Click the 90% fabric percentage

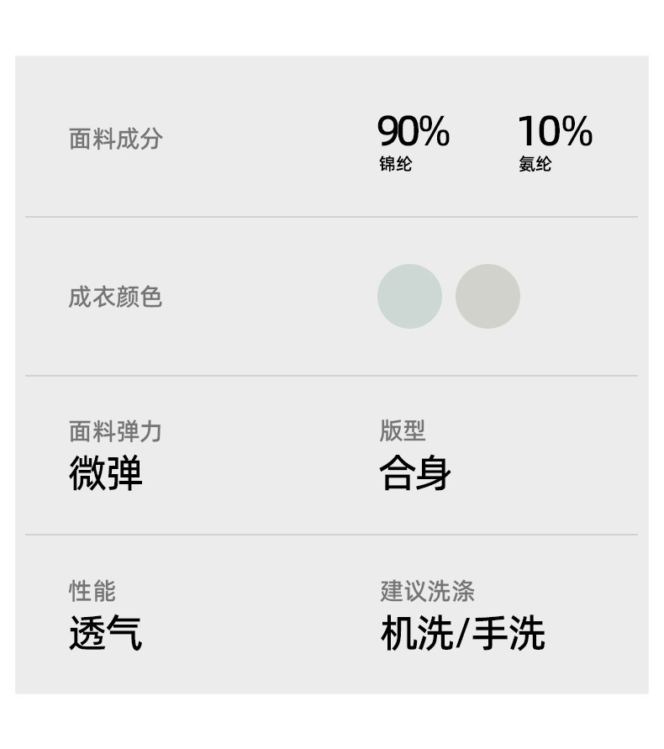413,132
